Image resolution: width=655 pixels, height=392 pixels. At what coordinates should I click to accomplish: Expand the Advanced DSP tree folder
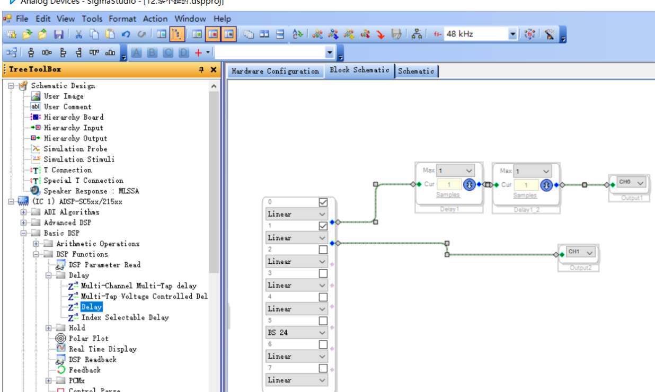pyautogui.click(x=24, y=223)
